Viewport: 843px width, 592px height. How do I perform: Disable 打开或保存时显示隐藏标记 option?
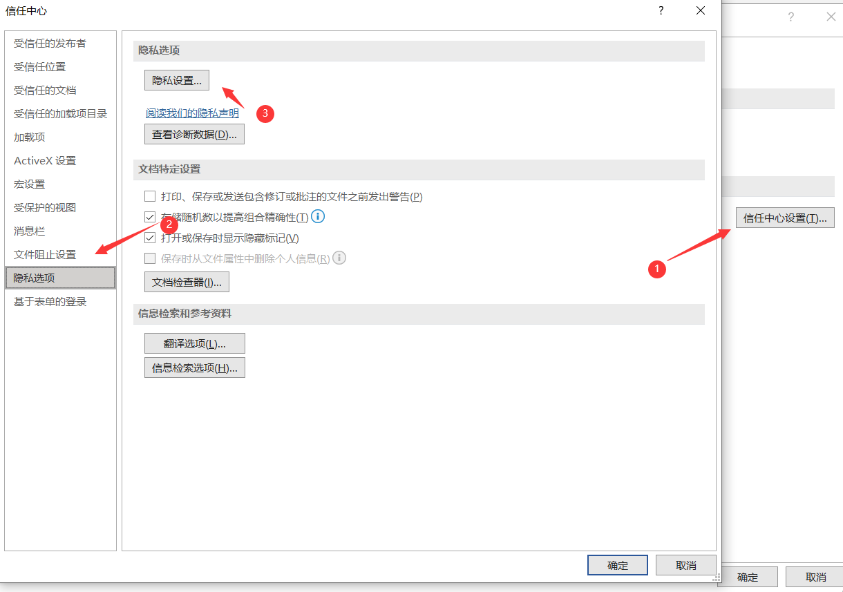pos(150,238)
